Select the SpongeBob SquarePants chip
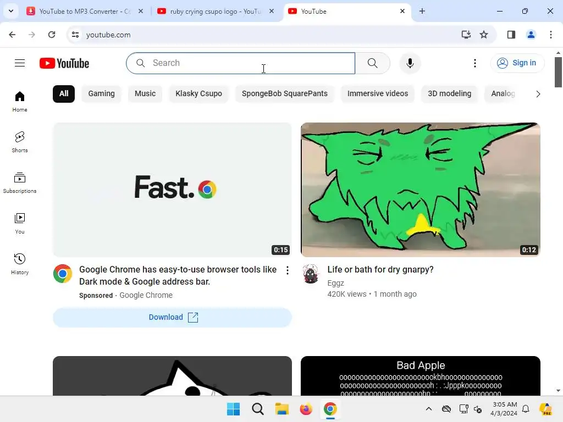The width and height of the screenshot is (563, 422). click(284, 93)
